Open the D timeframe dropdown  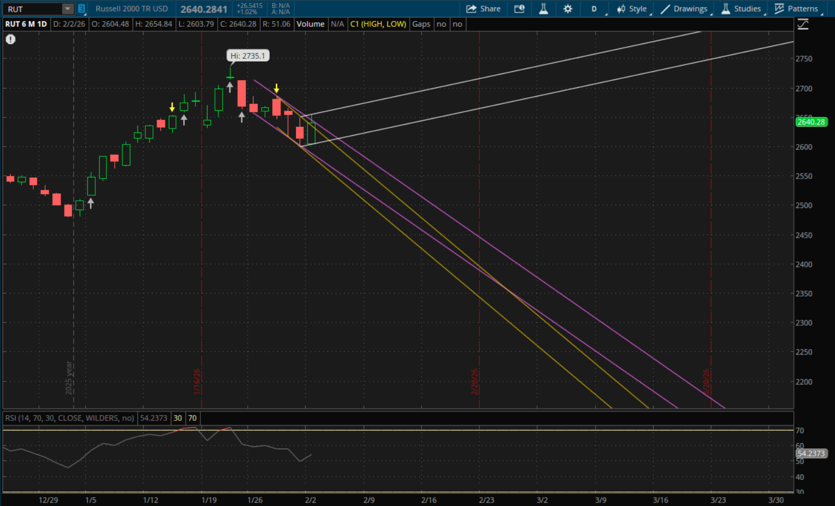click(595, 9)
